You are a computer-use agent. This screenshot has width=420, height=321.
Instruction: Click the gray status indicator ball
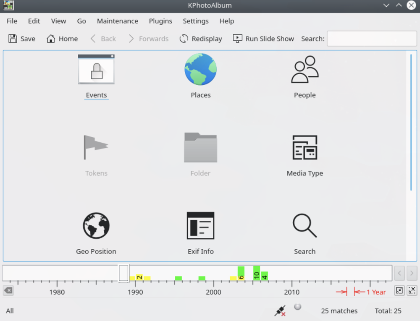(298, 307)
